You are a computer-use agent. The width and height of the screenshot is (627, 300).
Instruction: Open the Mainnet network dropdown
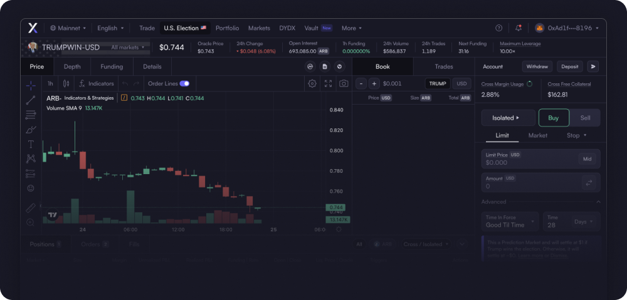tap(68, 28)
